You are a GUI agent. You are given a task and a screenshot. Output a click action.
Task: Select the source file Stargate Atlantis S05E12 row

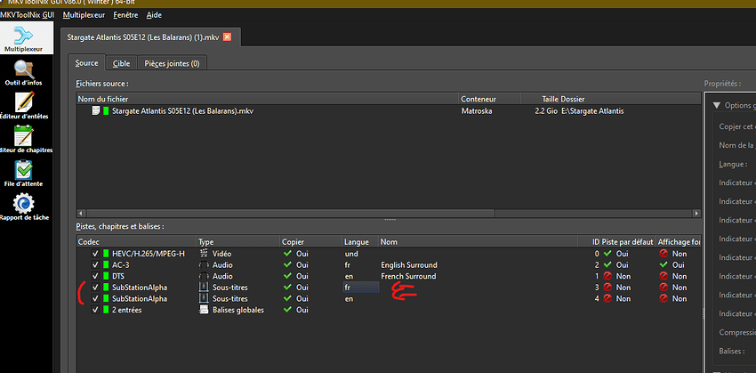388,111
